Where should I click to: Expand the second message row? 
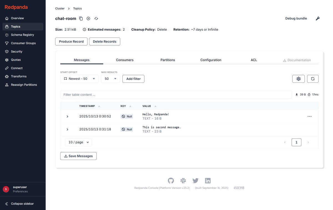pos(67,129)
